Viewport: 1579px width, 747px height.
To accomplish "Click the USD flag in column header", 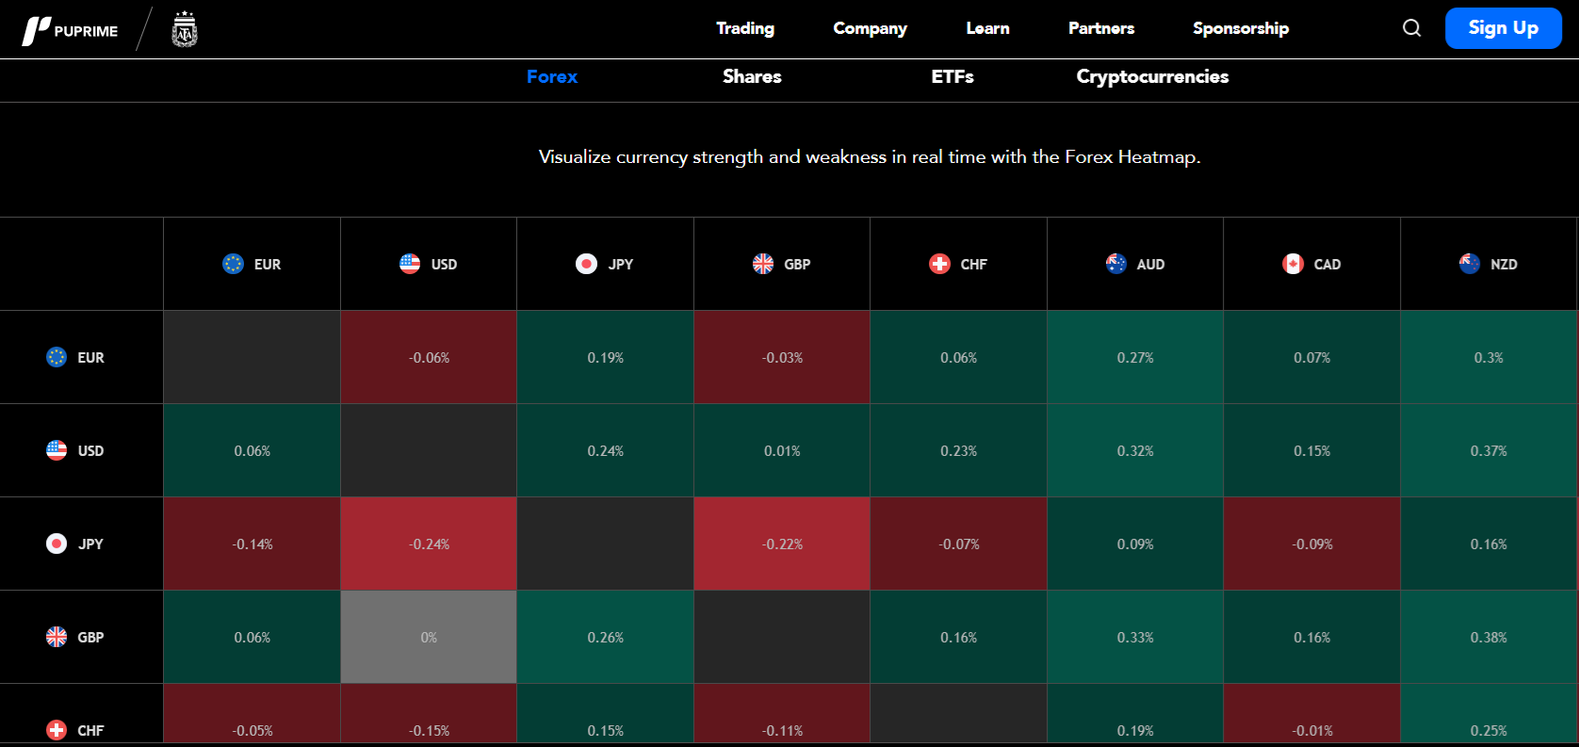I will 410,264.
